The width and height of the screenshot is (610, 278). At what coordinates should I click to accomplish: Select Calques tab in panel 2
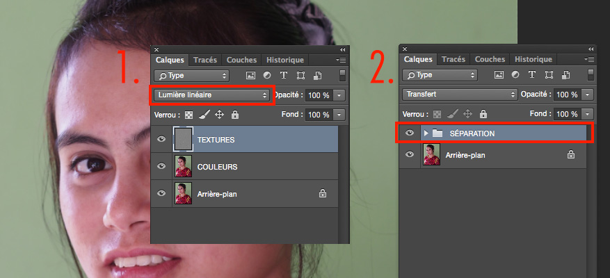pyautogui.click(x=418, y=59)
